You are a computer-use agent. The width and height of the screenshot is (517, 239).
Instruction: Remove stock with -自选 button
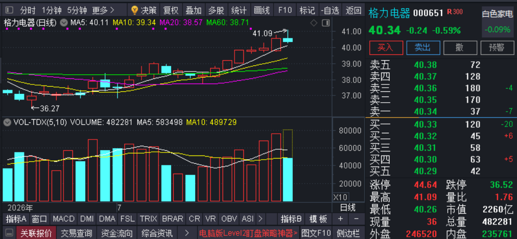[330, 10]
